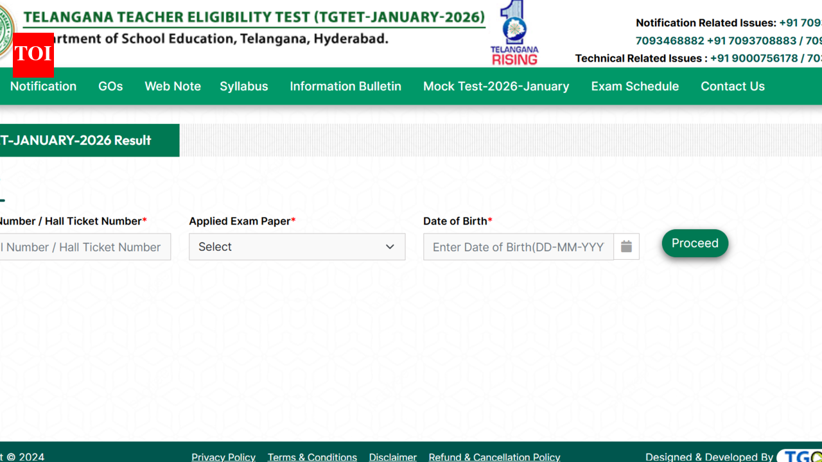Open the GOs menu

pyautogui.click(x=110, y=86)
